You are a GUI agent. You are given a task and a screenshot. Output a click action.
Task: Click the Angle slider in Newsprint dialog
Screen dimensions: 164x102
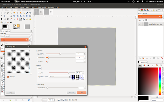pos(62,73)
